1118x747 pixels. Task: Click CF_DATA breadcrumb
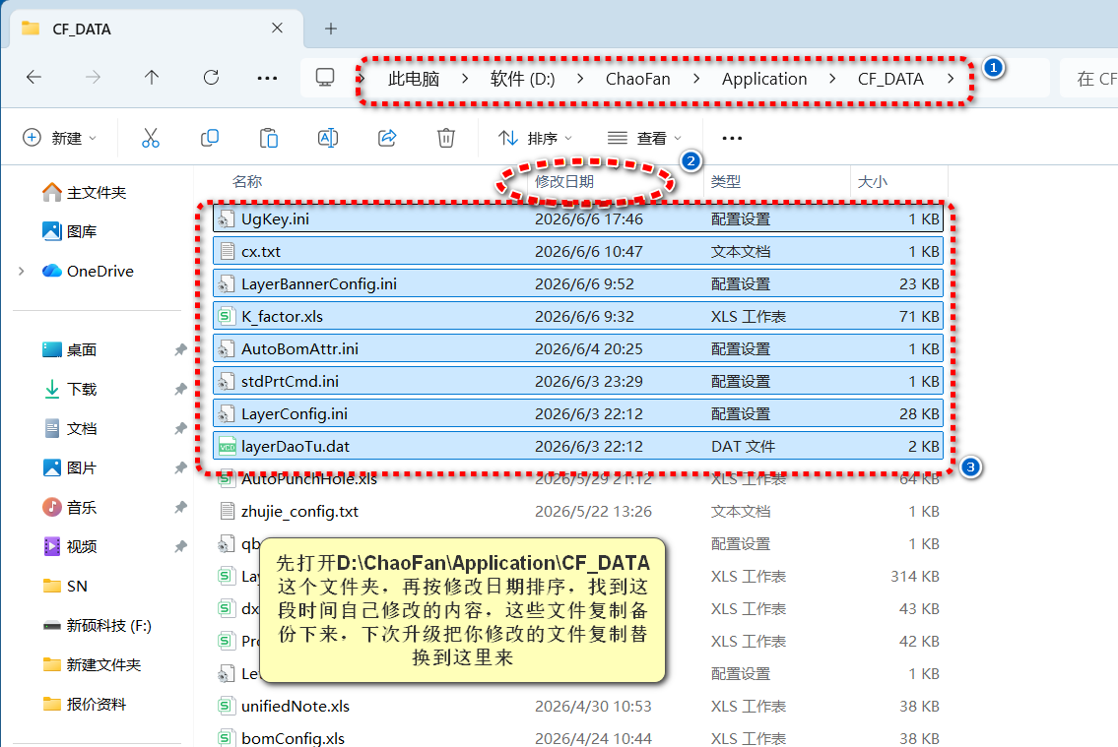coord(890,79)
